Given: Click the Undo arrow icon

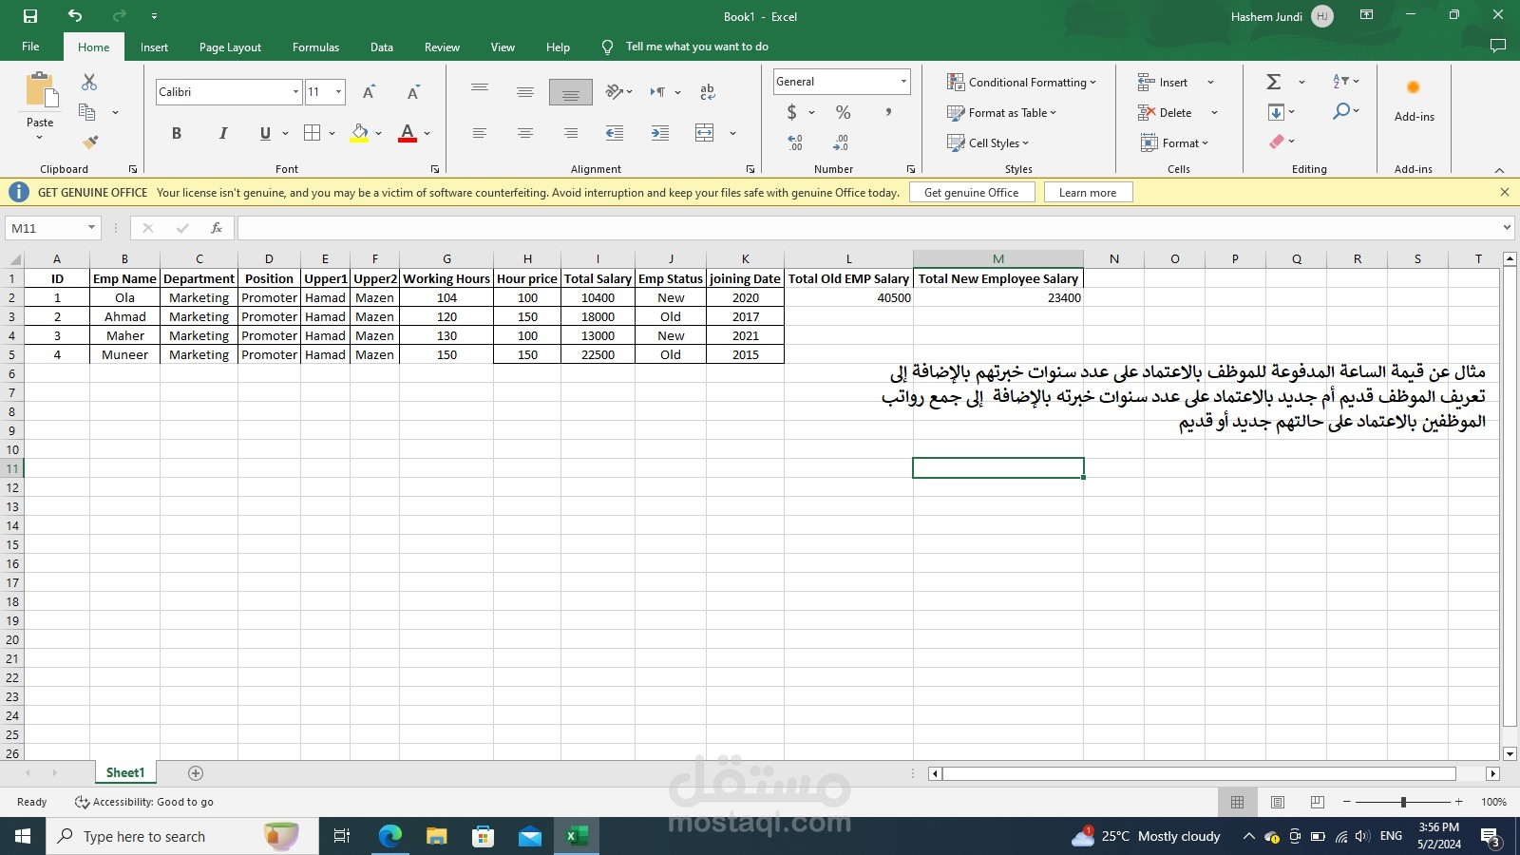Looking at the screenshot, I should [x=75, y=16].
